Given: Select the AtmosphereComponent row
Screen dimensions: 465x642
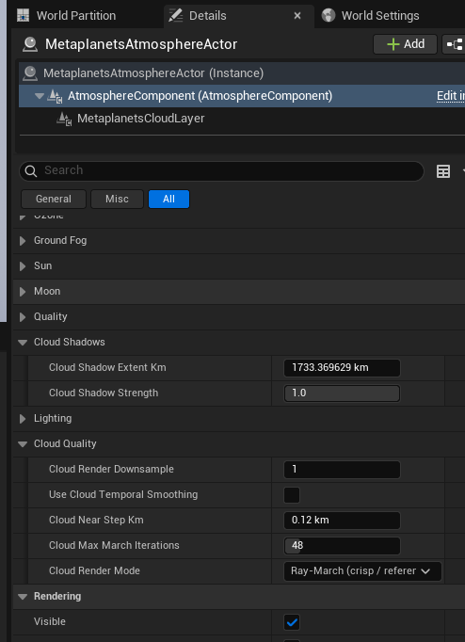Looking at the screenshot, I should coord(242,96).
